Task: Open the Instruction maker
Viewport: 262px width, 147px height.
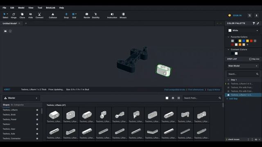Action: (112, 16)
